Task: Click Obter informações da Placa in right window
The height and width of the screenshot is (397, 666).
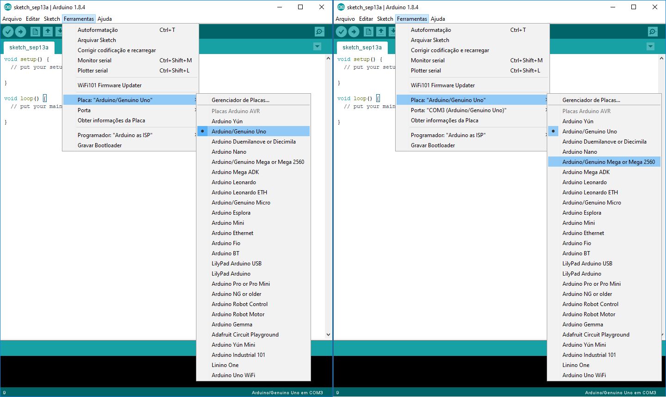Action: (472, 120)
